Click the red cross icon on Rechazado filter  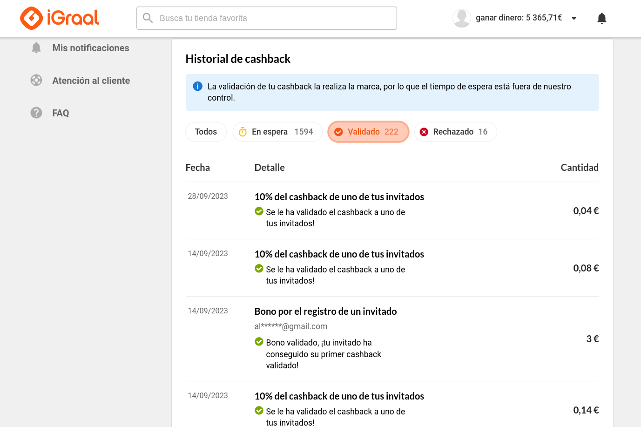[424, 132]
